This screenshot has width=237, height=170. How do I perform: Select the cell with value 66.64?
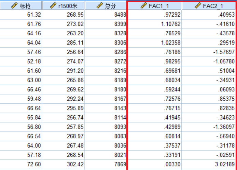tap(21, 108)
